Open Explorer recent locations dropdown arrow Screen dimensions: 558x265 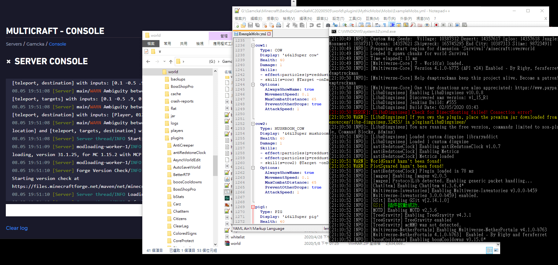point(164,62)
